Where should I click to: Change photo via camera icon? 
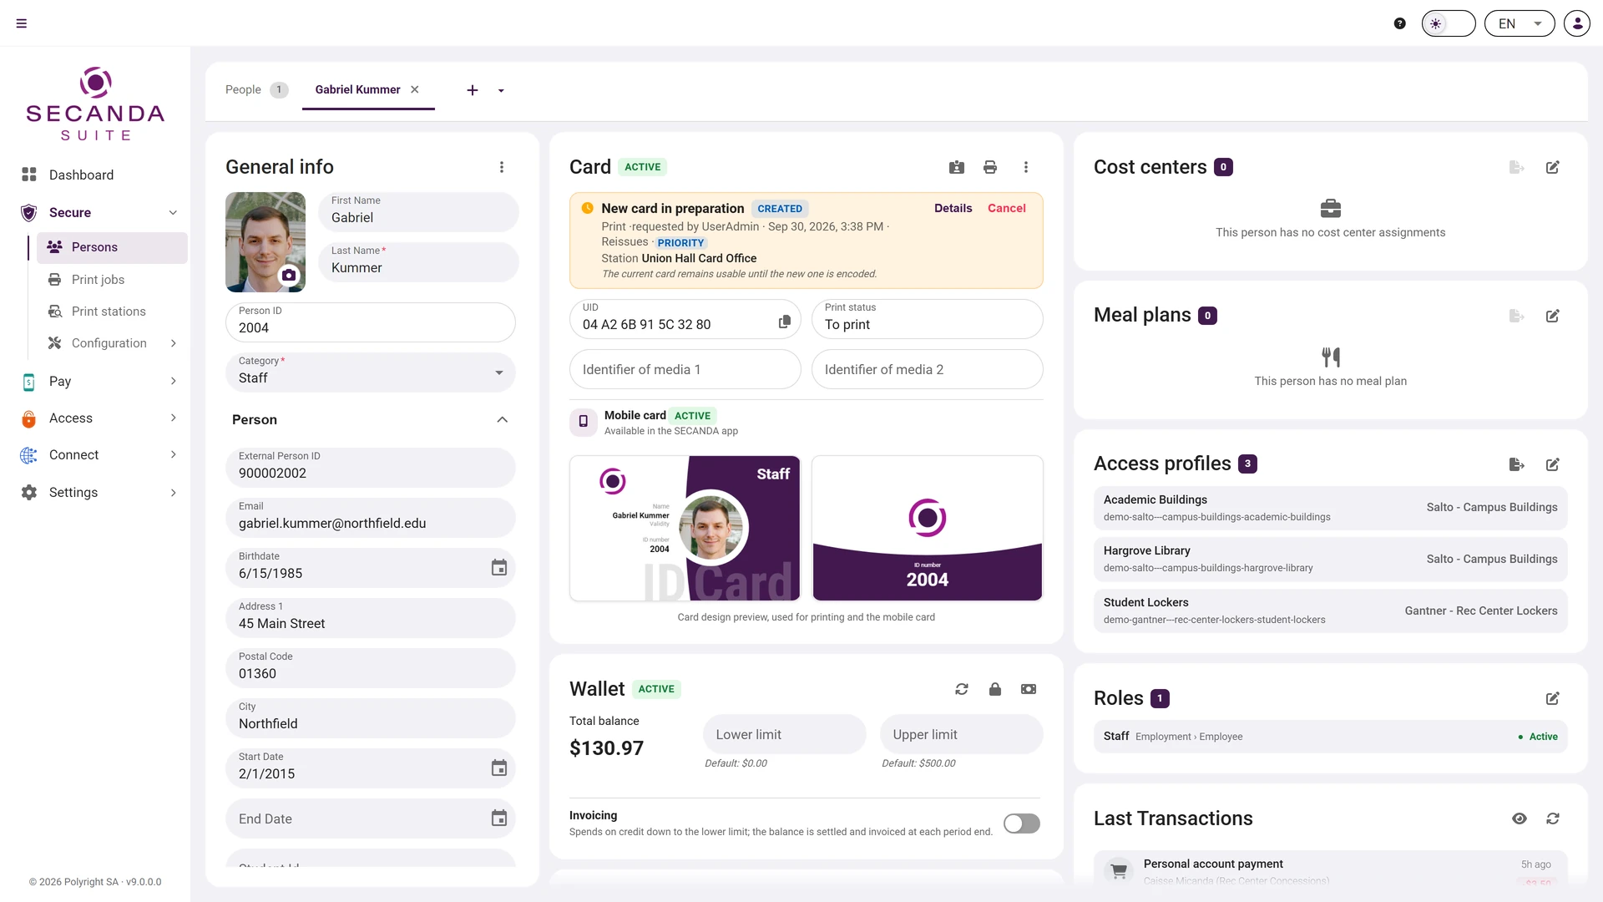289,275
